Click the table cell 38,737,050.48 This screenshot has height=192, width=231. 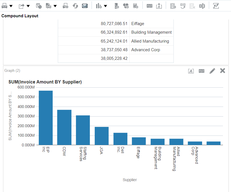(114, 50)
